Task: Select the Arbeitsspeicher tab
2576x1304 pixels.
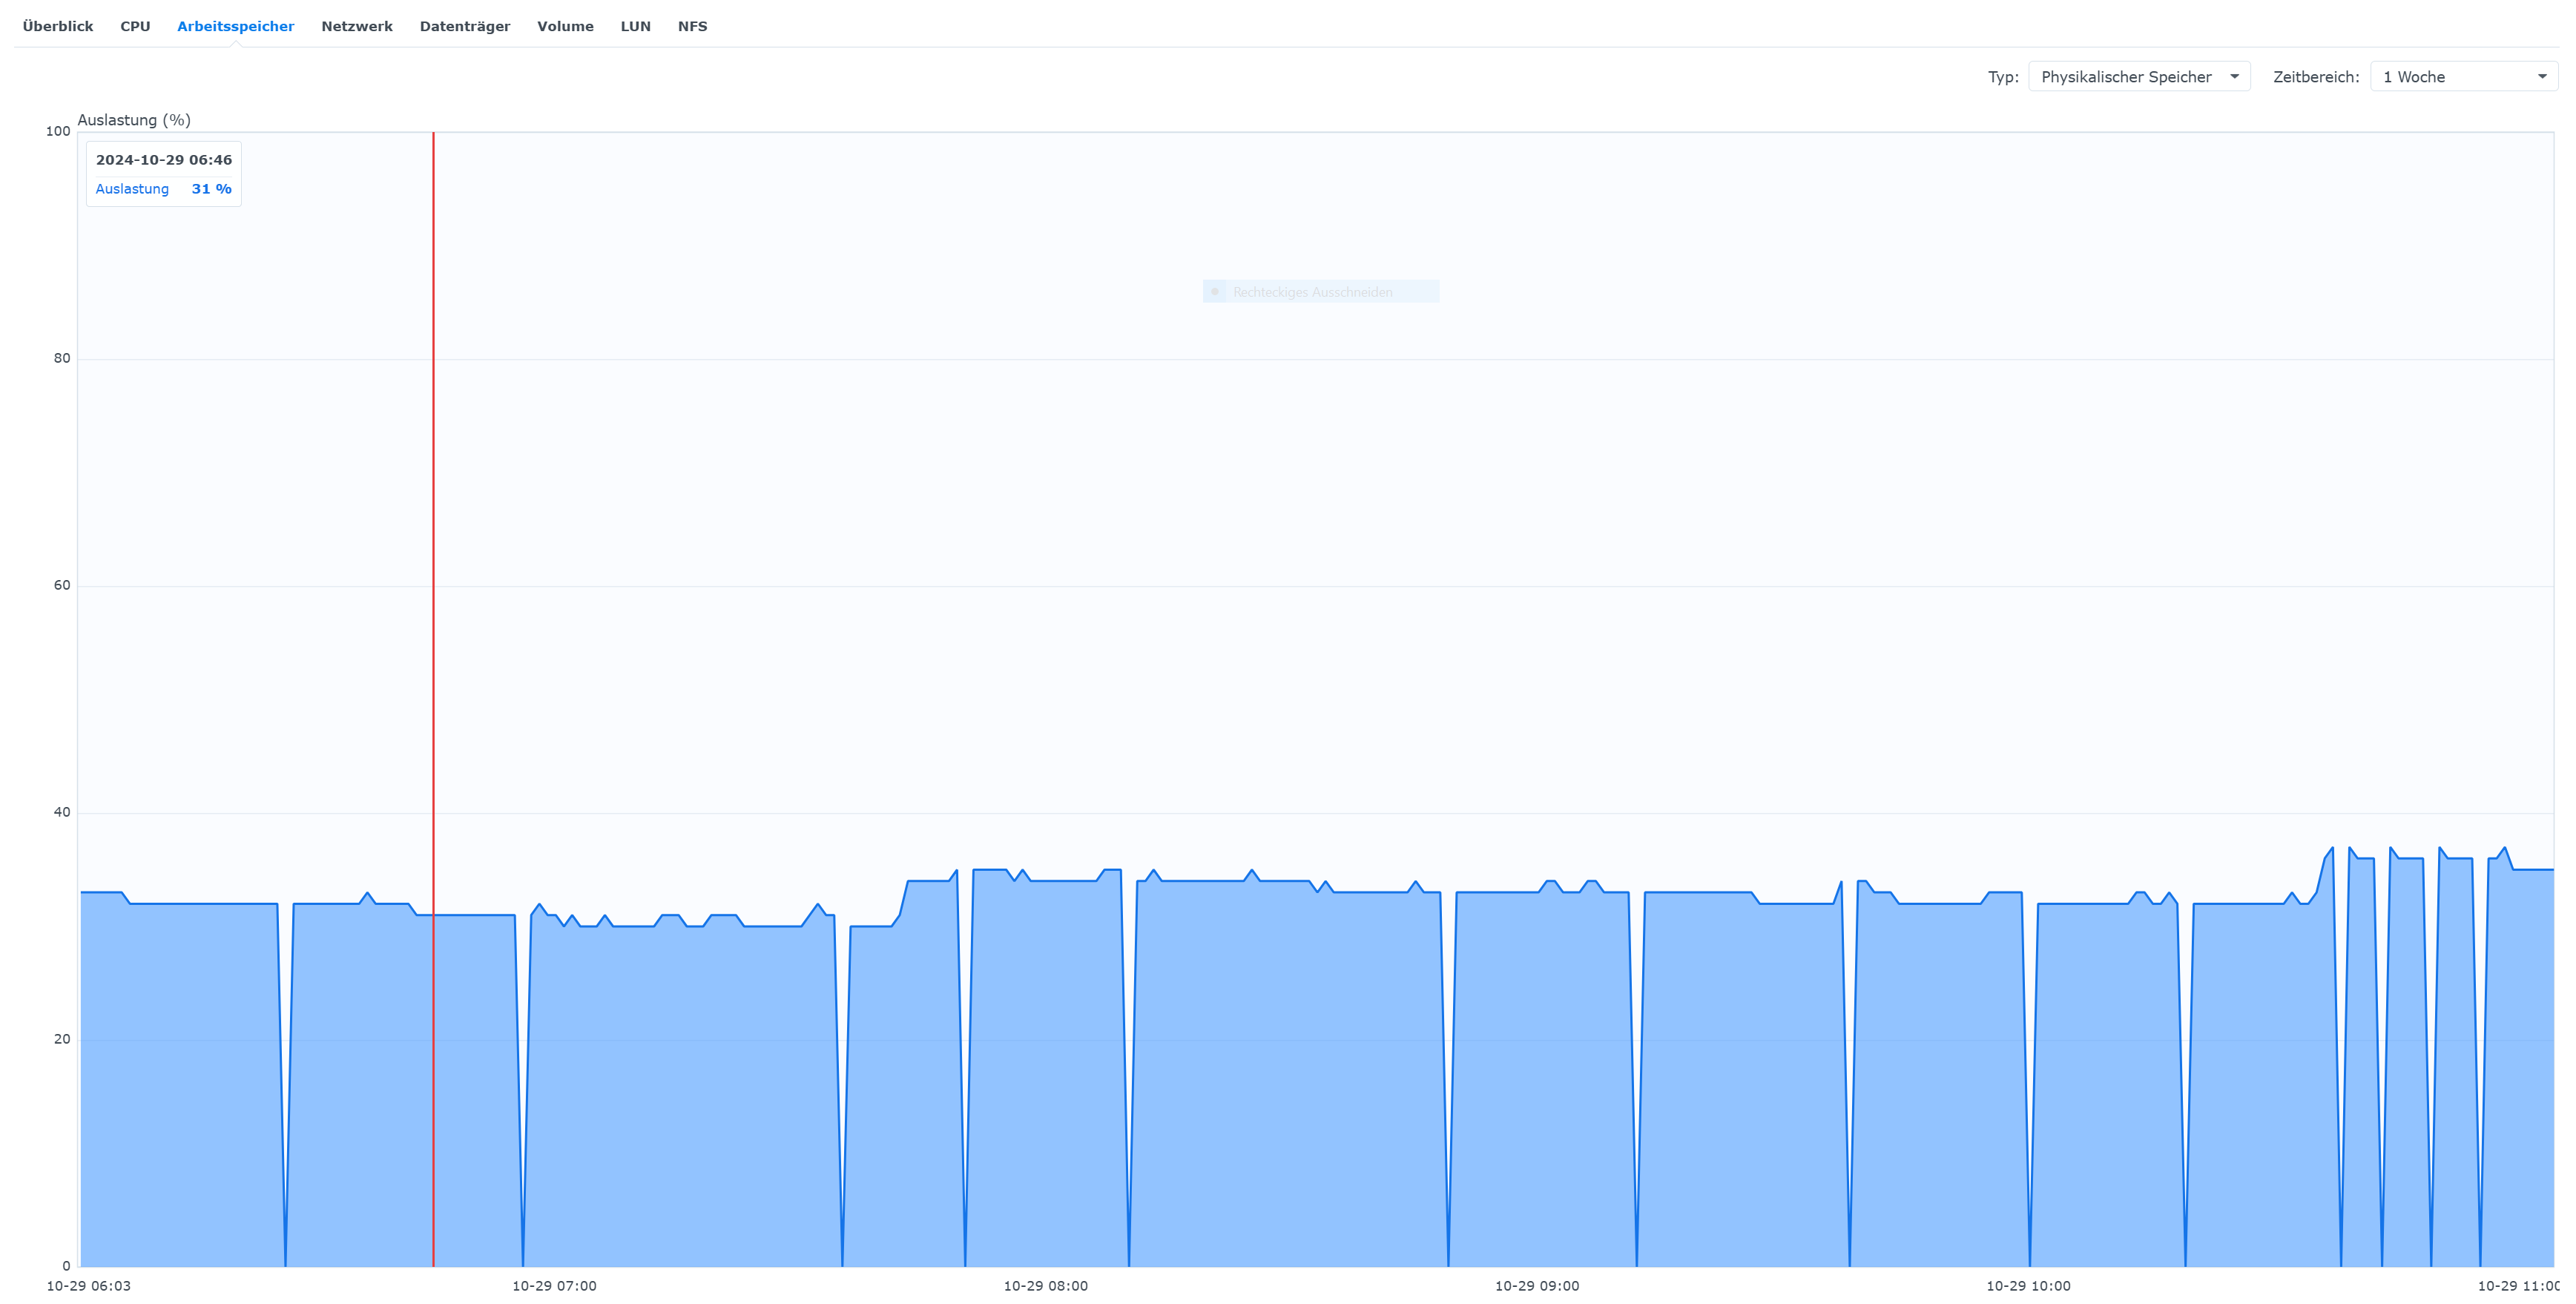Action: pos(235,26)
